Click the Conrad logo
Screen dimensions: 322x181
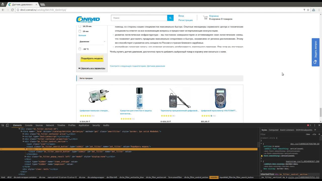88,19
